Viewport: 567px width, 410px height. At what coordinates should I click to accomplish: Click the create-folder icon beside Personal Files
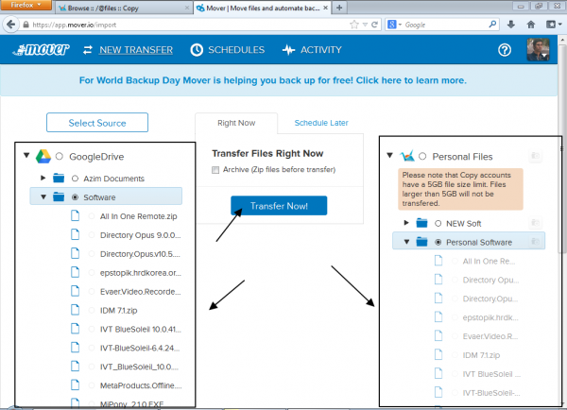tap(535, 156)
